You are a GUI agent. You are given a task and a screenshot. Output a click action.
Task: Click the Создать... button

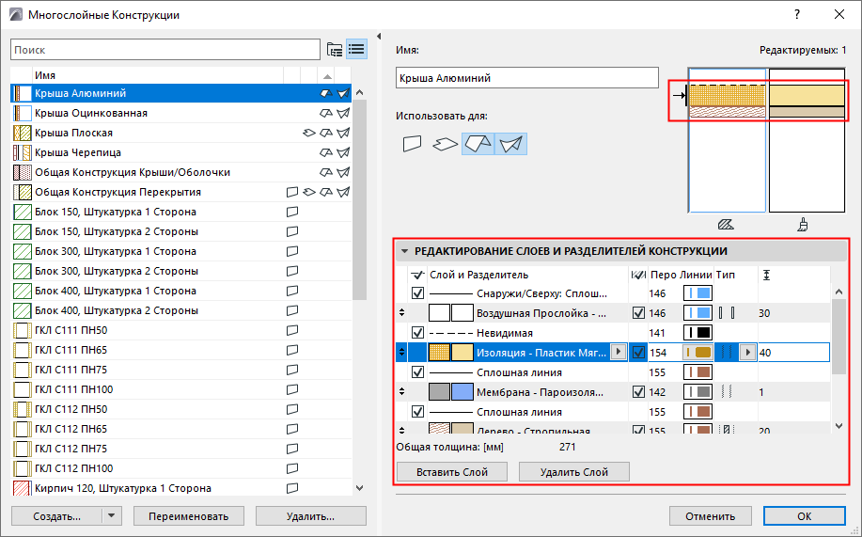pyautogui.click(x=57, y=516)
